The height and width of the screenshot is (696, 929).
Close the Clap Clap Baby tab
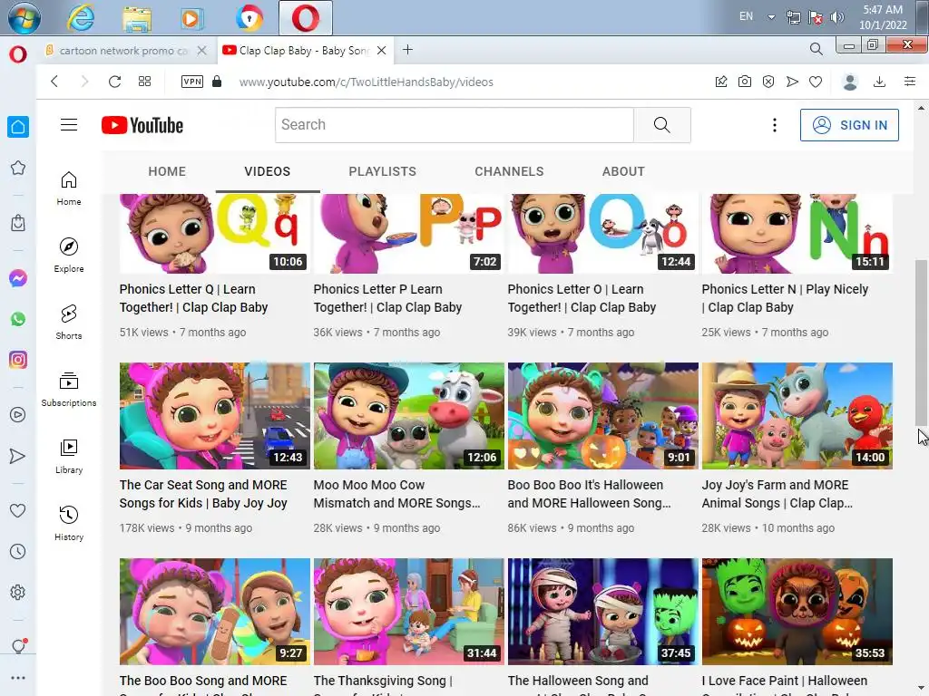382,51
